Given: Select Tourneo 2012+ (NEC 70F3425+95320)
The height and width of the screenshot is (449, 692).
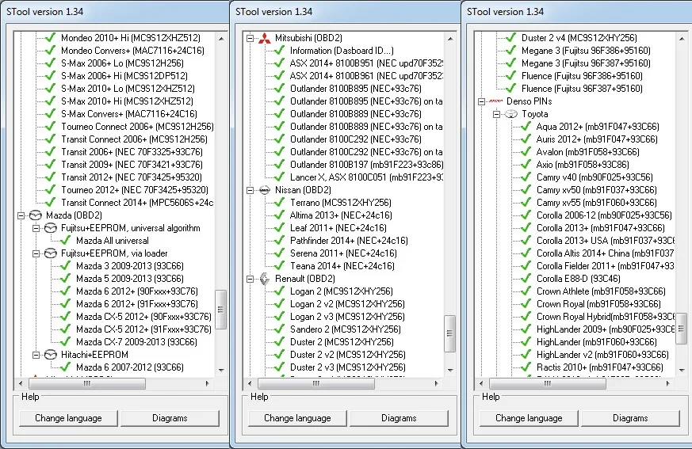Looking at the screenshot, I should [135, 190].
